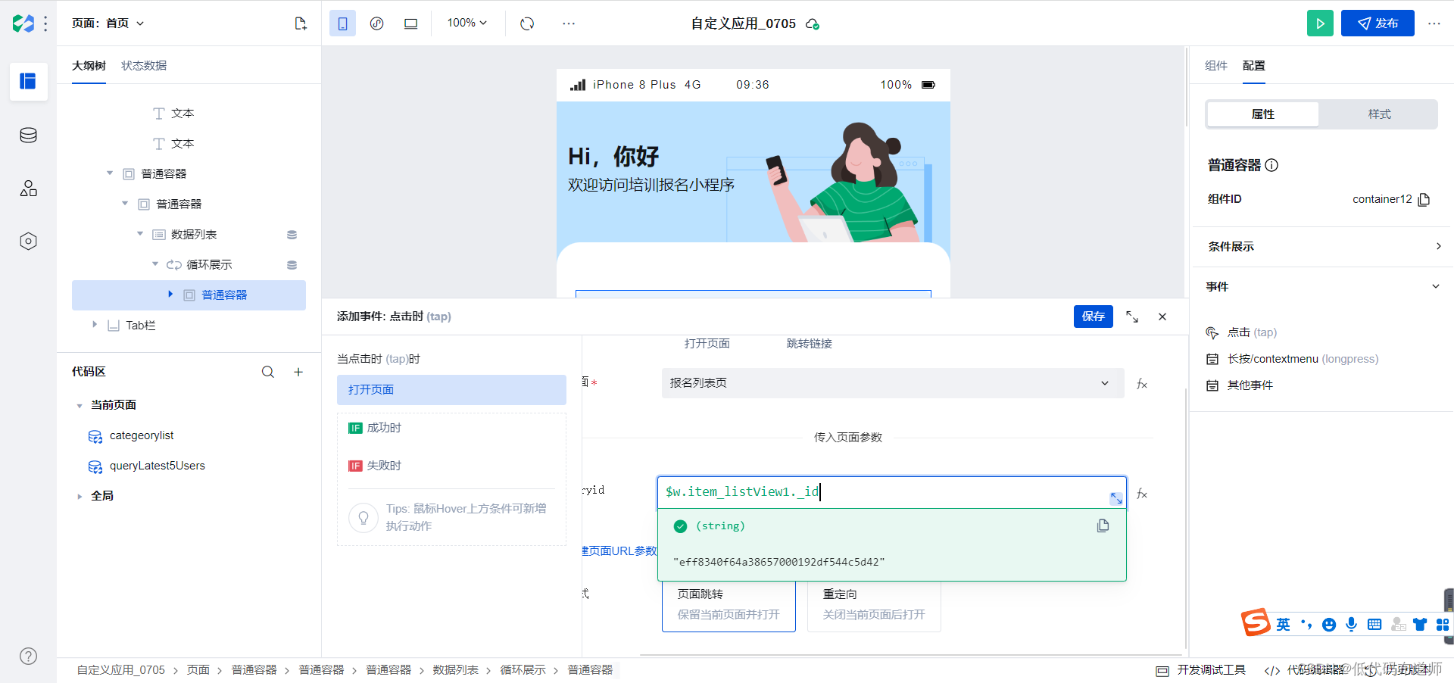Copy the container12 component ID

click(x=1424, y=200)
